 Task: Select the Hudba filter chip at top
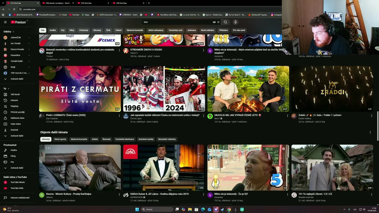53,30
